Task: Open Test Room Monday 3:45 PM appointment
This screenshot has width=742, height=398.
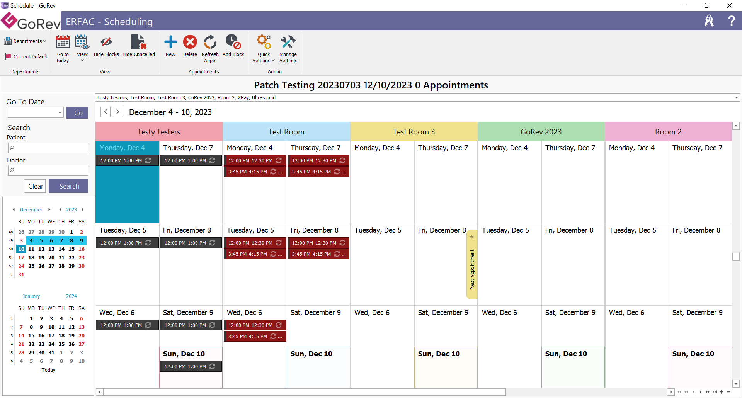Action: [255, 172]
